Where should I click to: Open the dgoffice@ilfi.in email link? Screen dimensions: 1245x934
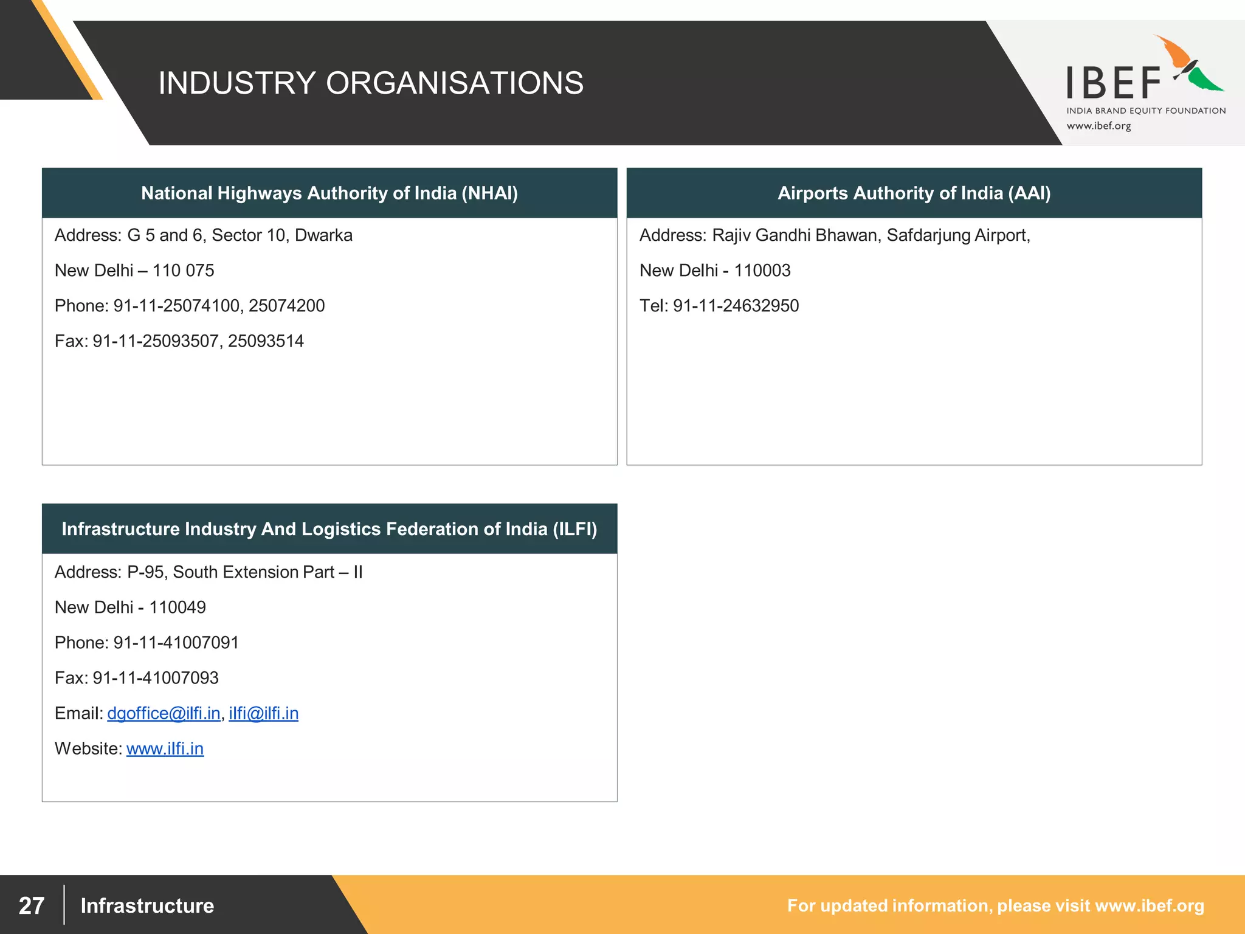tap(164, 713)
